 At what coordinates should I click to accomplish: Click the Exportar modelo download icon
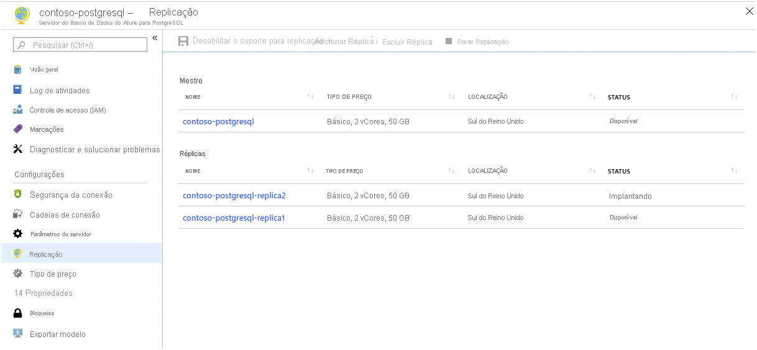[x=18, y=334]
